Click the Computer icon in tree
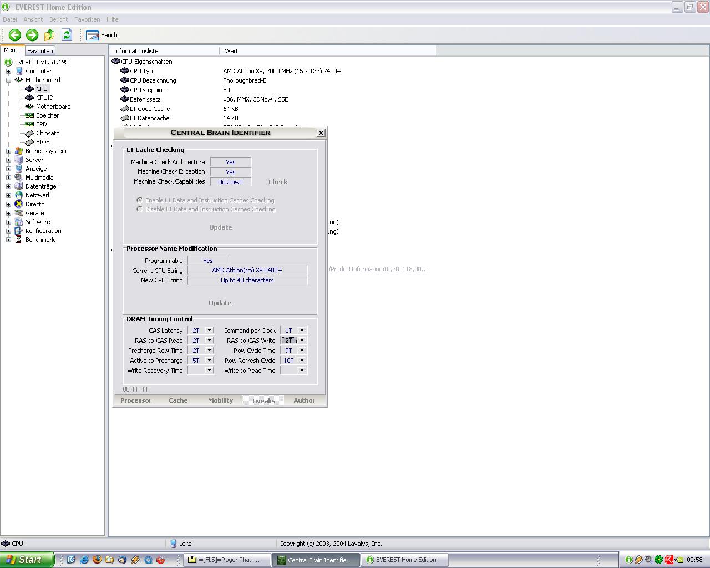The height and width of the screenshot is (568, 710). tap(19, 71)
